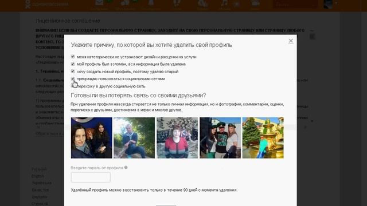
Task: Click the password field for the profile
Action: (91, 177)
